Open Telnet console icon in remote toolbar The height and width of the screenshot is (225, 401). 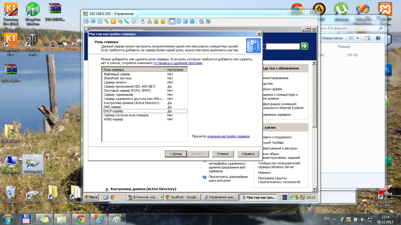point(100,21)
